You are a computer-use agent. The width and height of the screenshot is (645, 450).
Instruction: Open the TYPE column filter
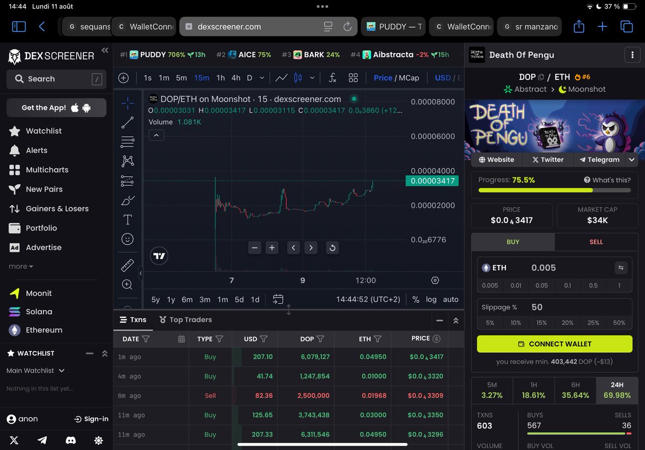[x=219, y=339]
